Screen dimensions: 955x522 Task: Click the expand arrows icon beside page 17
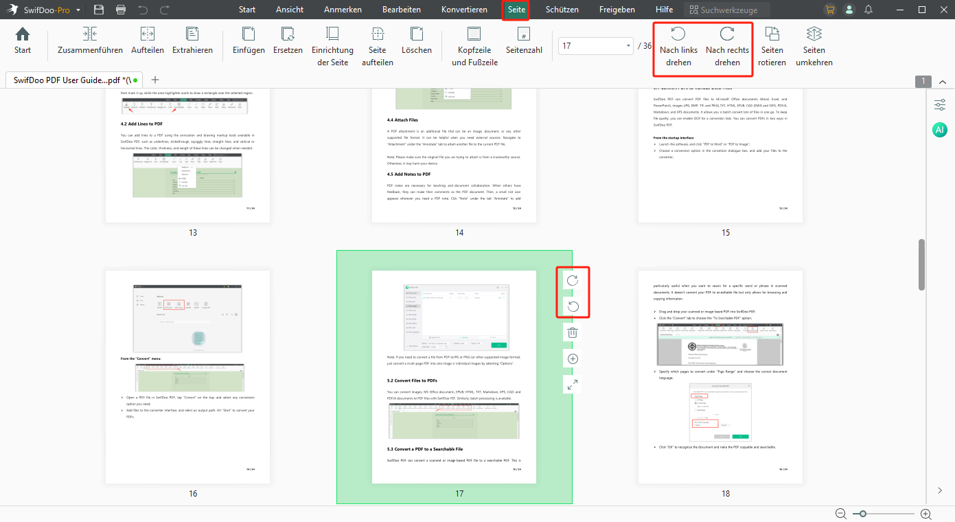click(573, 385)
